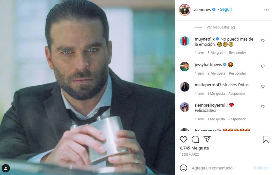Expand Ver respuestas (2) replies
The height and width of the screenshot is (175, 272).
point(221,27)
